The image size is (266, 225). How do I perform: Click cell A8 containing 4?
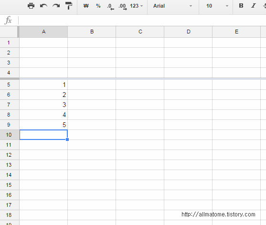coord(43,115)
